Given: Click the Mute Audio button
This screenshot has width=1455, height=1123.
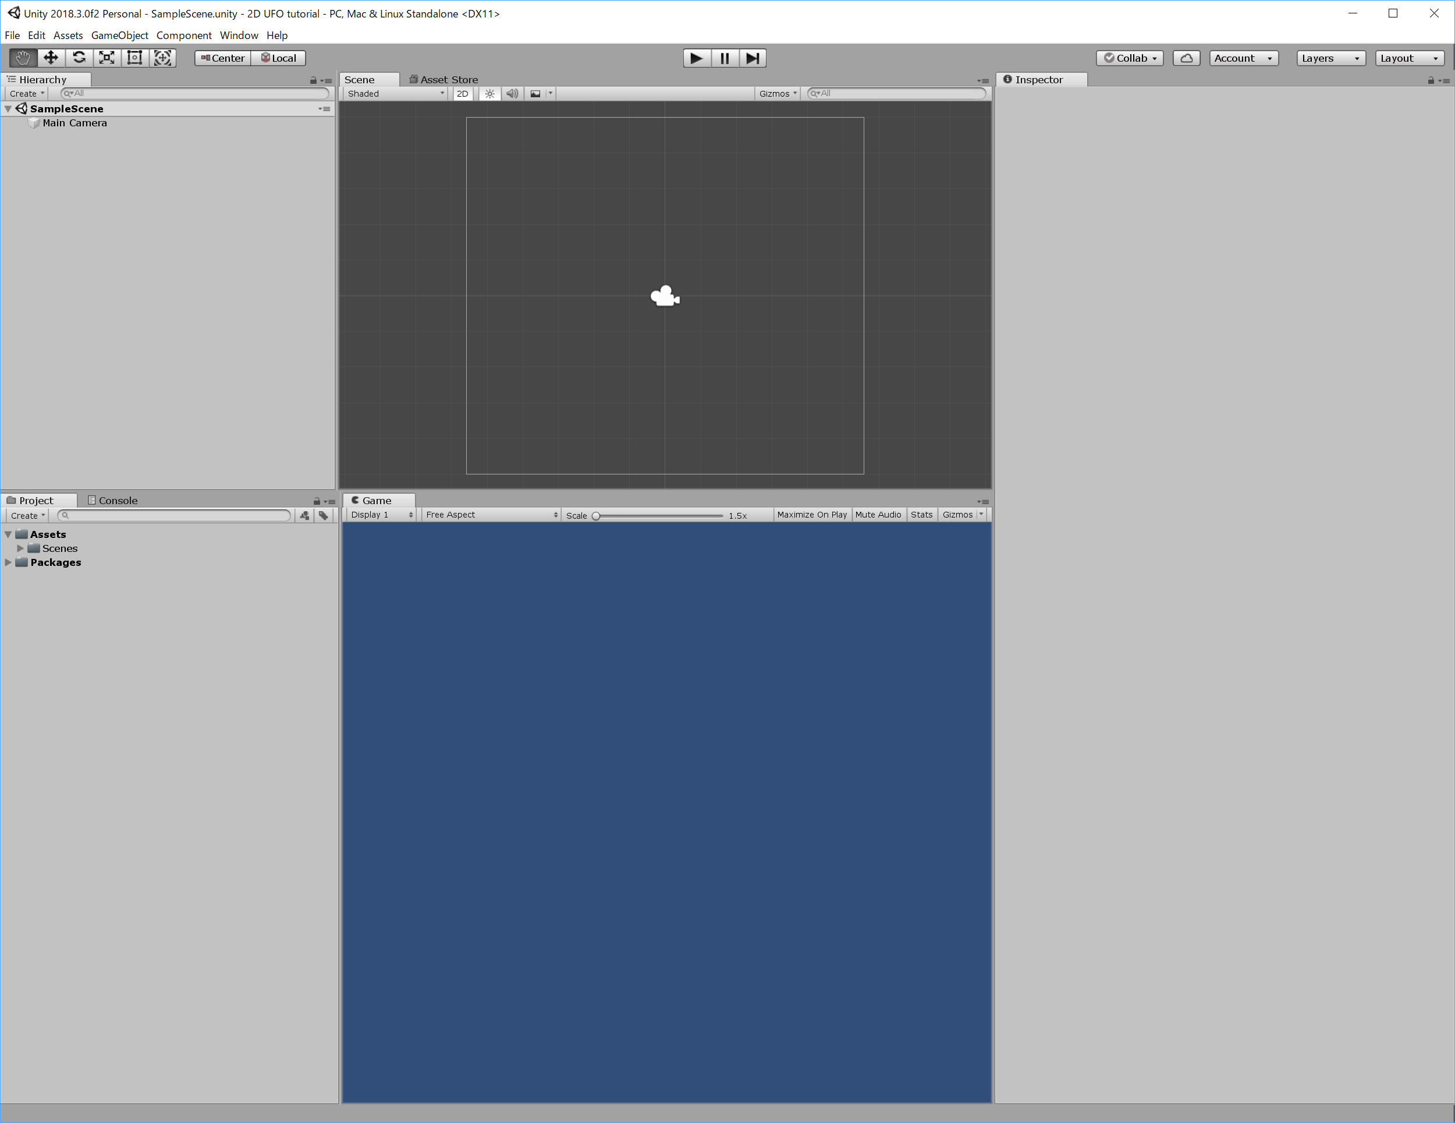Looking at the screenshot, I should click(x=878, y=515).
